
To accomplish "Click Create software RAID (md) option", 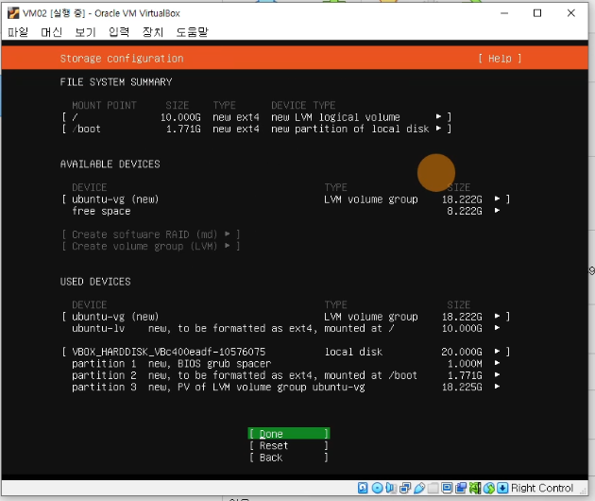I will (x=151, y=234).
